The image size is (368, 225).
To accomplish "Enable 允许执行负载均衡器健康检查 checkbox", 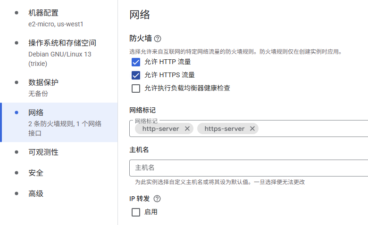I will tap(136, 88).
